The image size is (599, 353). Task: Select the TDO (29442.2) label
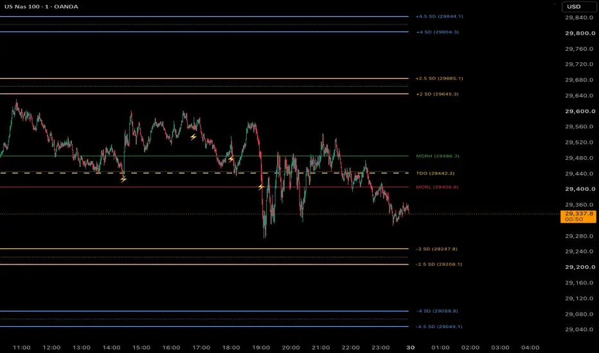coord(436,173)
